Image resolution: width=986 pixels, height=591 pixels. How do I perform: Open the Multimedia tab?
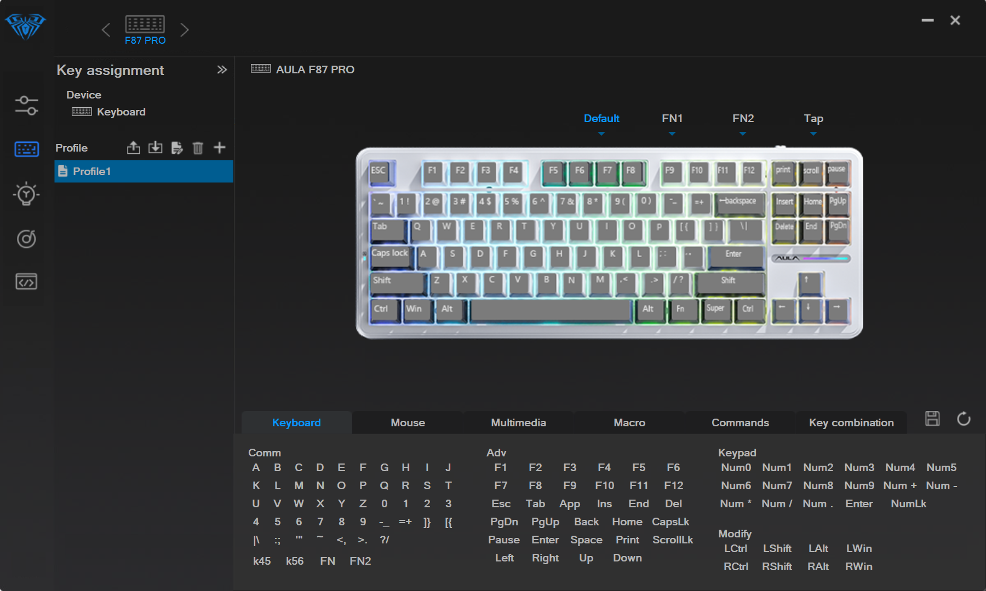pyautogui.click(x=518, y=422)
